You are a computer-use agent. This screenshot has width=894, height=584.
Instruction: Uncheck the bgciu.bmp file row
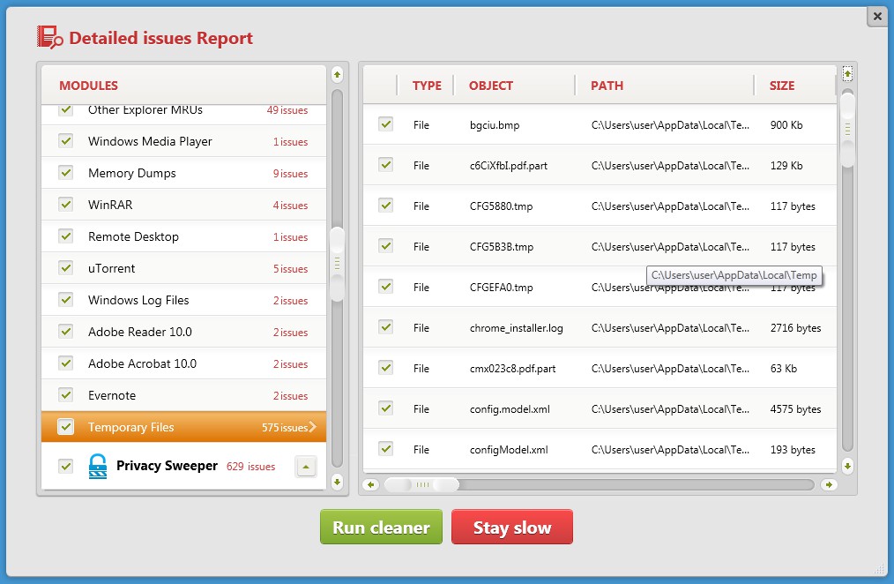(x=386, y=124)
